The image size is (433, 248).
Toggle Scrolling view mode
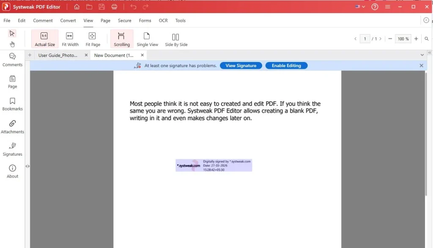point(122,39)
